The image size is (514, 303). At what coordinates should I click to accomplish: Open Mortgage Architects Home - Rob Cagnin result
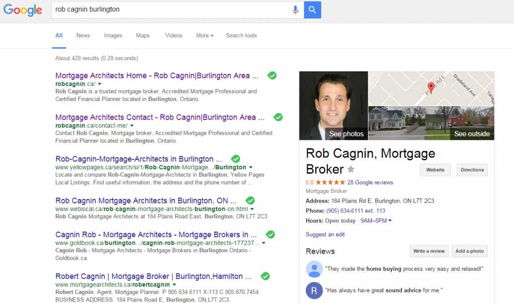pos(157,75)
